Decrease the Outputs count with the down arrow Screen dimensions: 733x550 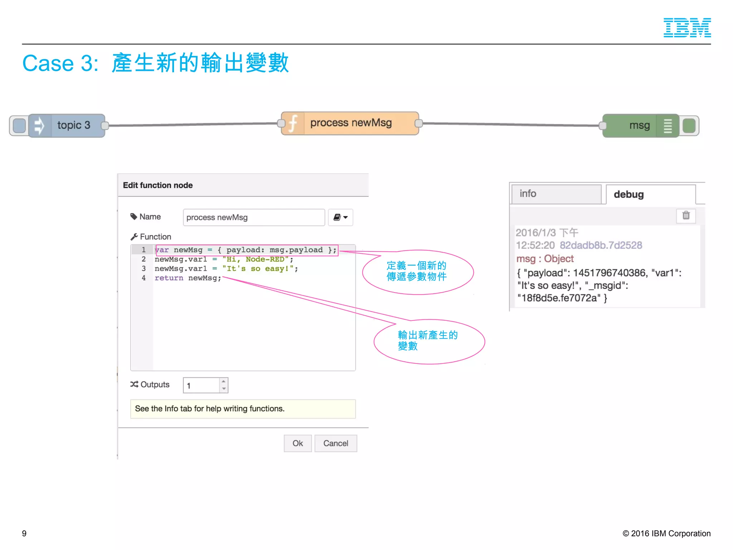point(224,389)
